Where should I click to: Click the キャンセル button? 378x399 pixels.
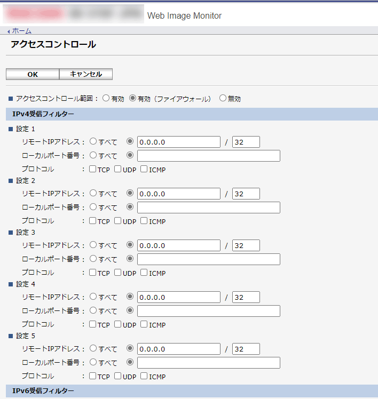click(86, 74)
